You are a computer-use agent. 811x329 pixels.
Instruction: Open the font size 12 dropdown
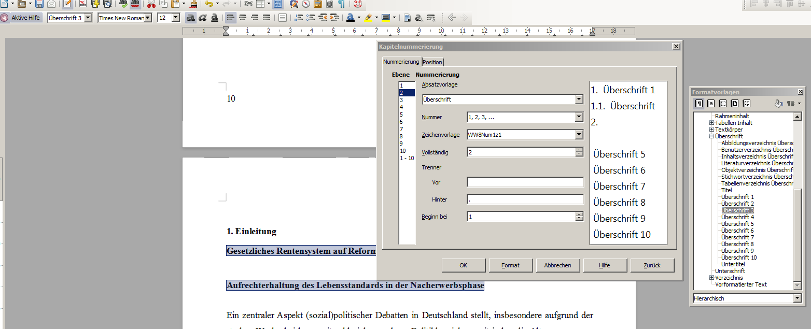(x=176, y=18)
